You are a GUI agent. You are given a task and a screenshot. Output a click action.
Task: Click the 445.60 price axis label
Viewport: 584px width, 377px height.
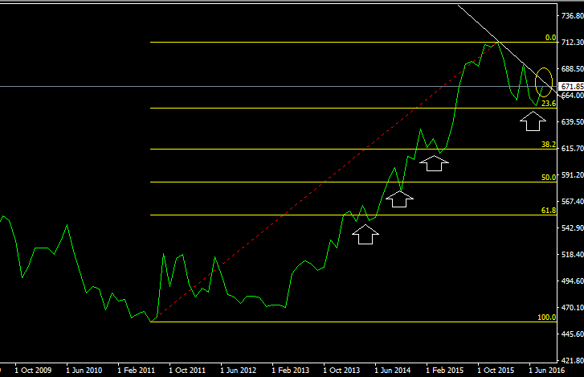tap(573, 334)
